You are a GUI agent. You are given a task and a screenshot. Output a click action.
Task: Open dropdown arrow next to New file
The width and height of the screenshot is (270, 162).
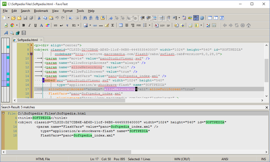tap(9, 18)
